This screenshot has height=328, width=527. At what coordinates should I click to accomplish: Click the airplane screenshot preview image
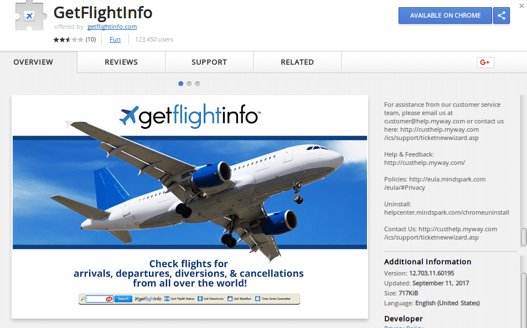click(x=190, y=207)
